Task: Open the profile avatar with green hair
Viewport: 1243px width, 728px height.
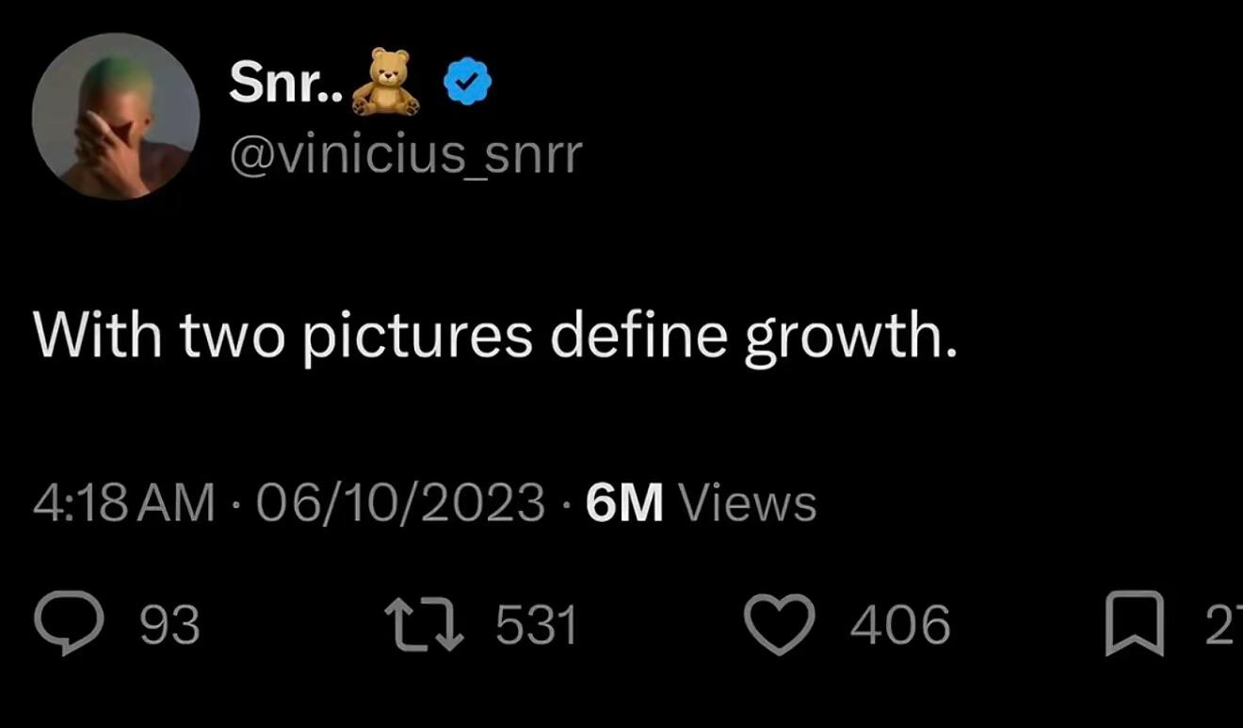Action: [x=116, y=116]
